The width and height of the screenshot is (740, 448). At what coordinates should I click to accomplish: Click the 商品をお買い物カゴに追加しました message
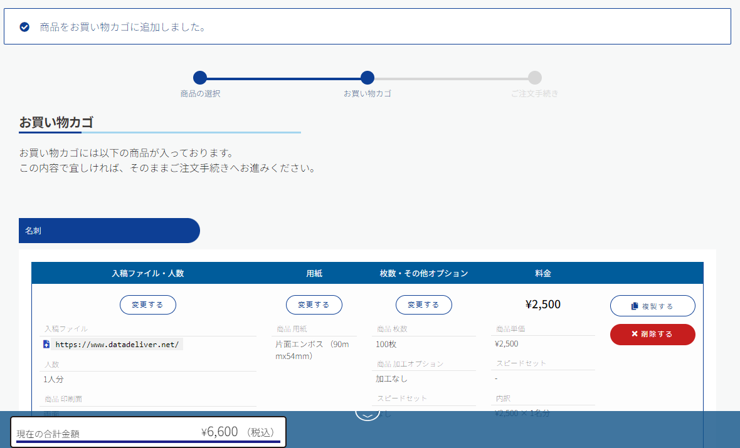(x=123, y=27)
